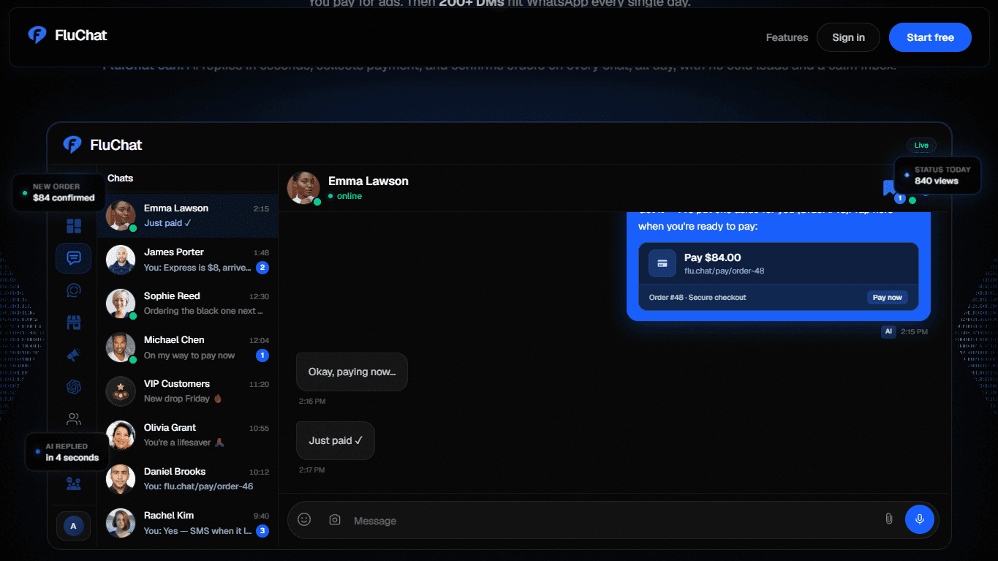The width and height of the screenshot is (998, 561).
Task: Open the AI knot icon in sidebar
Action: tap(74, 387)
